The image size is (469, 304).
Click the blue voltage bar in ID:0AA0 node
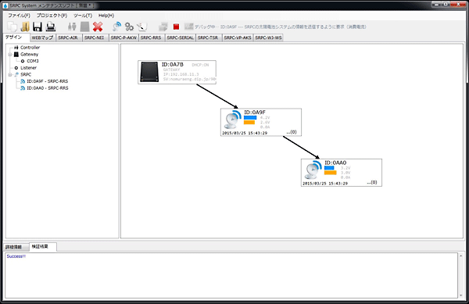(329, 168)
